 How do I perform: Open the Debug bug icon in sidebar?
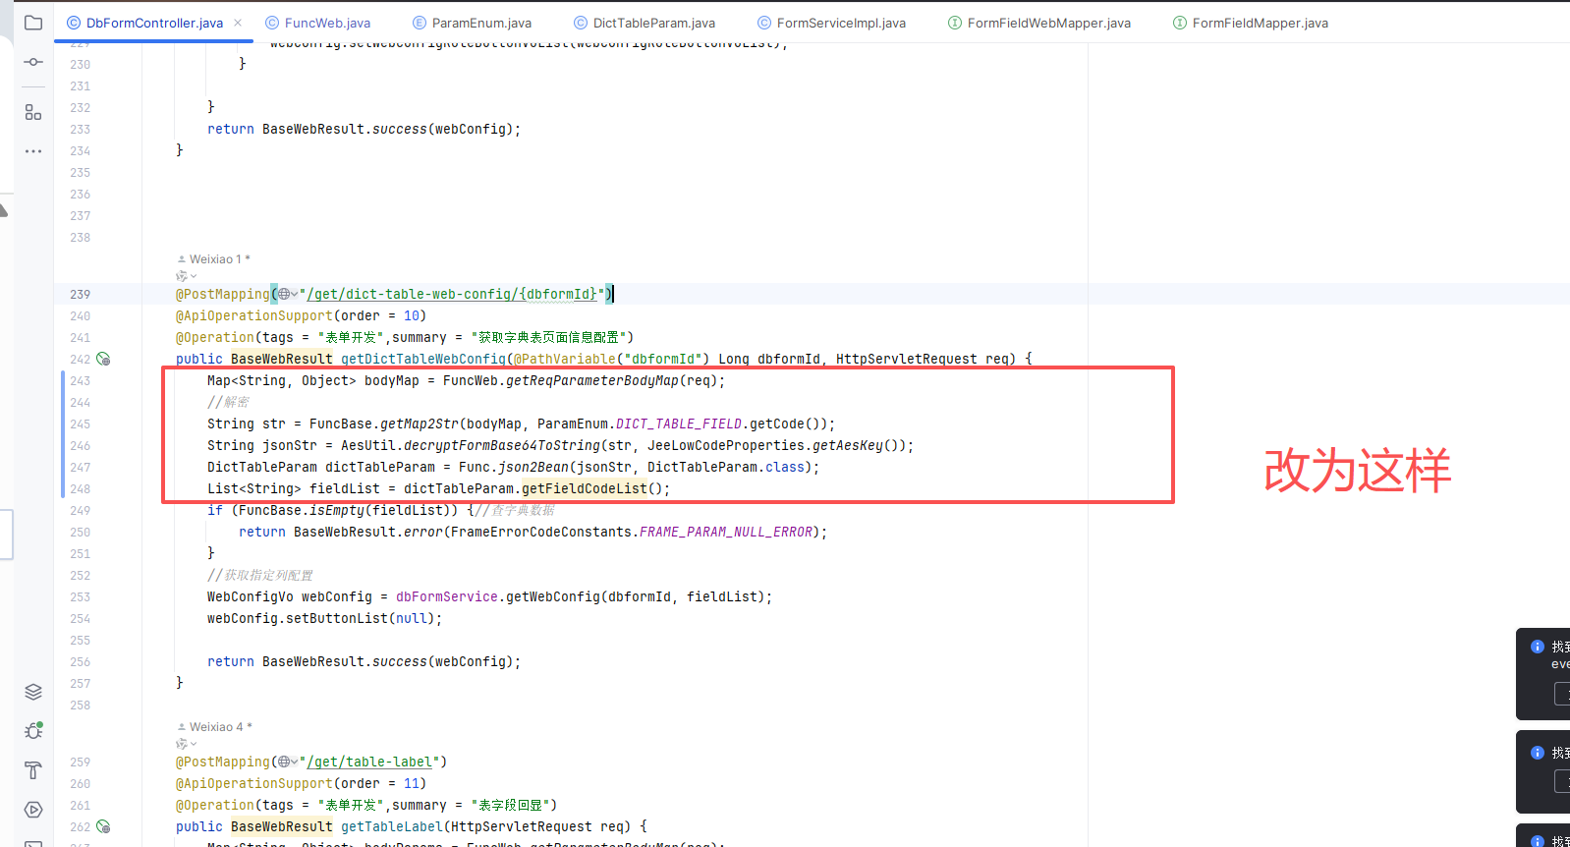tap(33, 730)
